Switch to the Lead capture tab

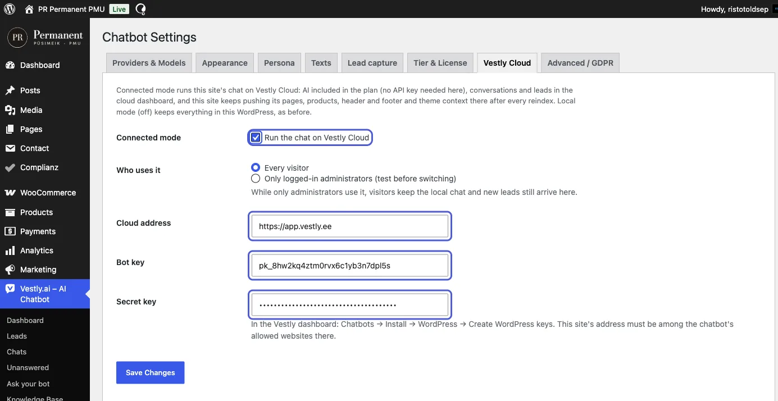[x=372, y=63]
